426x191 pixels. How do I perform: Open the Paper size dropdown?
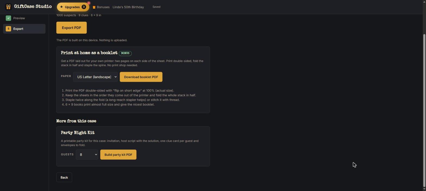click(95, 77)
